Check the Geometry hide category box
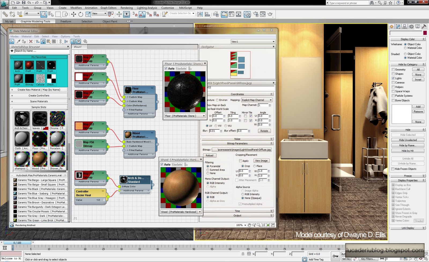429x262 pixels. tap(393, 70)
